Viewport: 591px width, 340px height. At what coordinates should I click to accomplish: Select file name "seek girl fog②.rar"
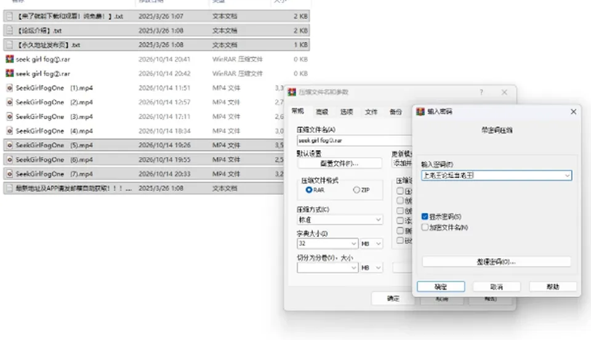coord(43,73)
